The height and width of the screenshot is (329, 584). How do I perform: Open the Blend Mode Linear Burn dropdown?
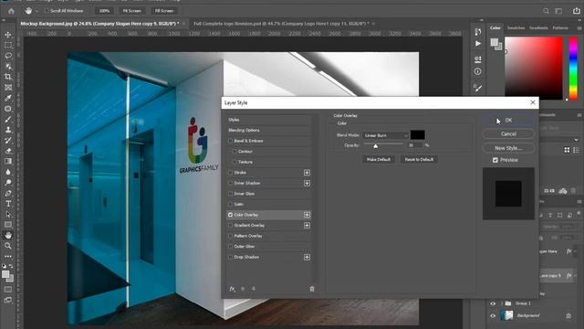coord(385,135)
